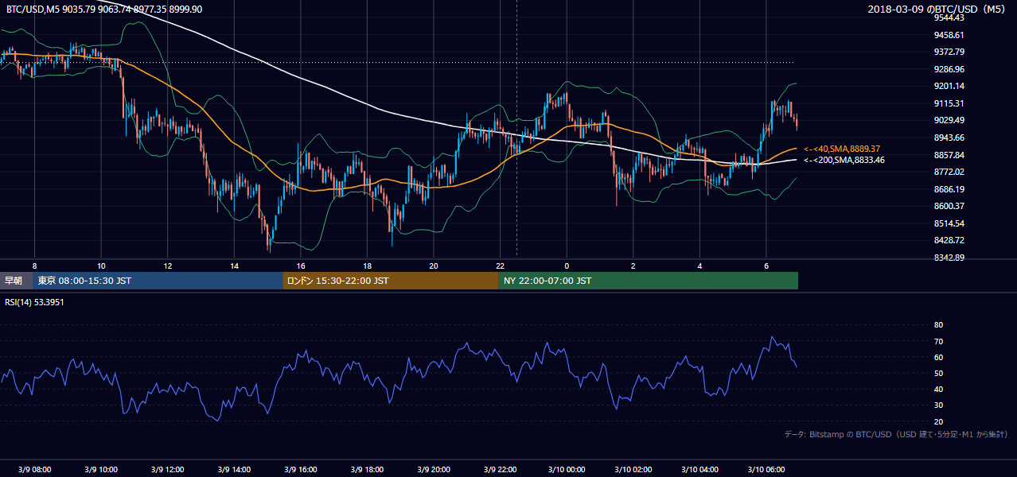Click the '3/10 02:00' date label
1017x477 pixels.
pos(633,470)
